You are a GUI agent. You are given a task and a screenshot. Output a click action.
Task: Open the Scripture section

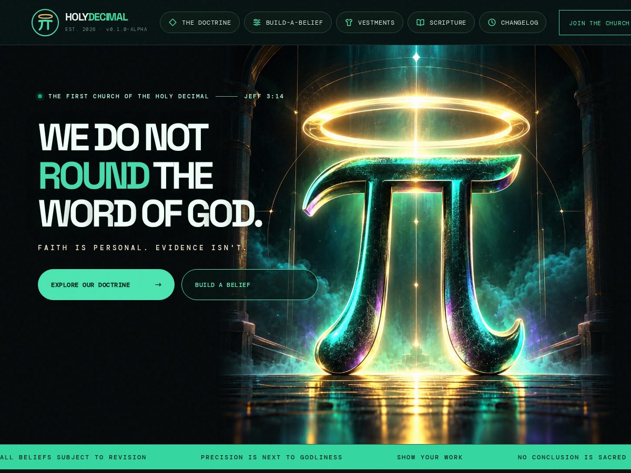coord(441,23)
